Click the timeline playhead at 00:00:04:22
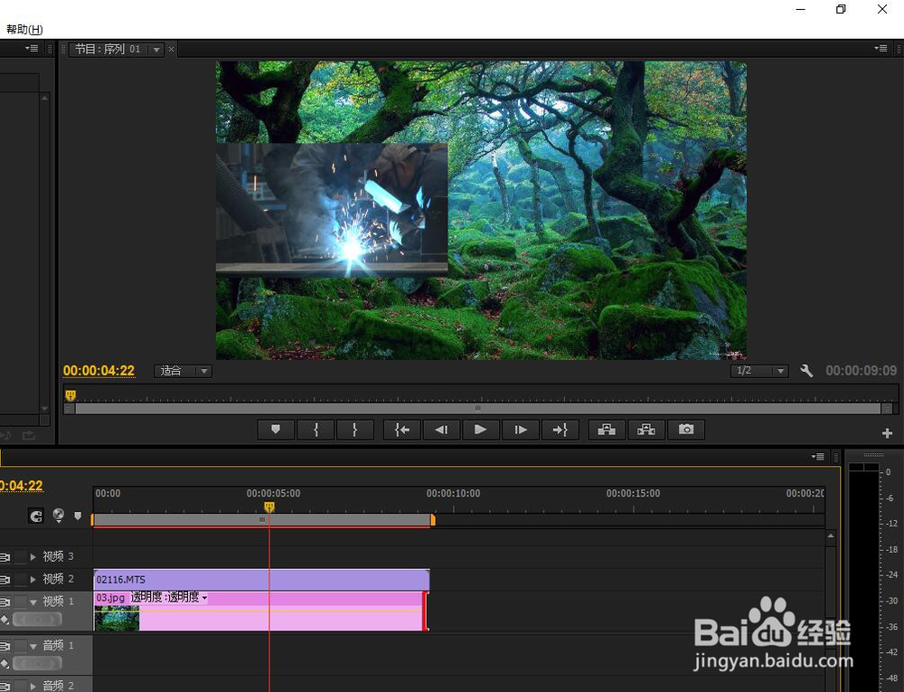 (x=269, y=507)
